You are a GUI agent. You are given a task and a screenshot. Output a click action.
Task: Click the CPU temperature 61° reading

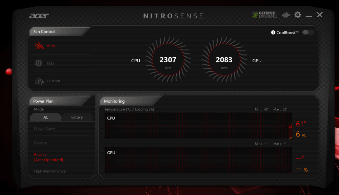coord(301,124)
